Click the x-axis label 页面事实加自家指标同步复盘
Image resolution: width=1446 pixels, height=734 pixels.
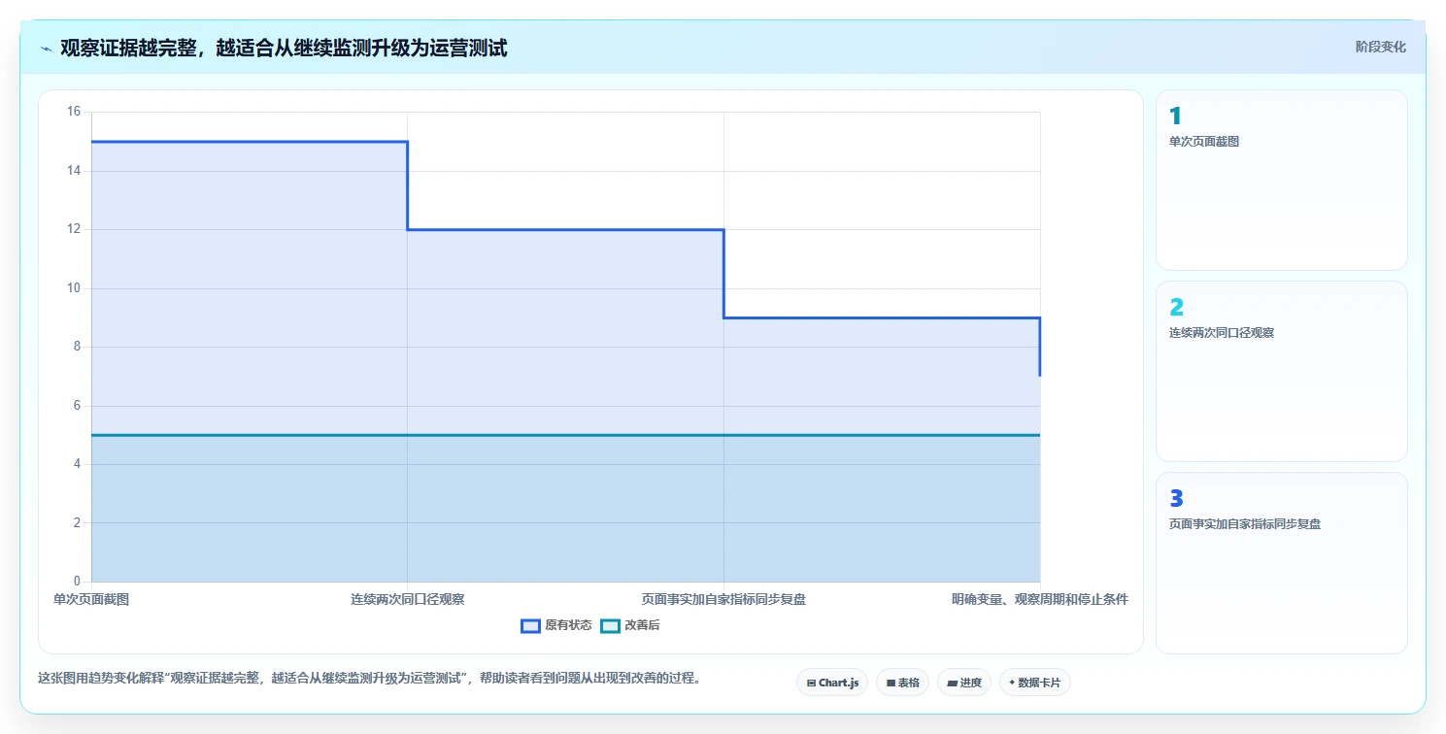point(723,599)
